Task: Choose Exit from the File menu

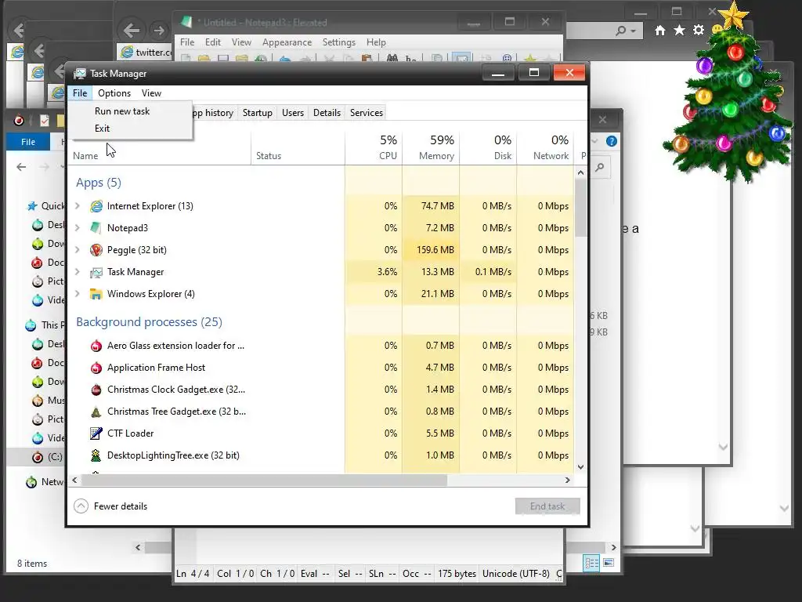Action: click(x=102, y=129)
